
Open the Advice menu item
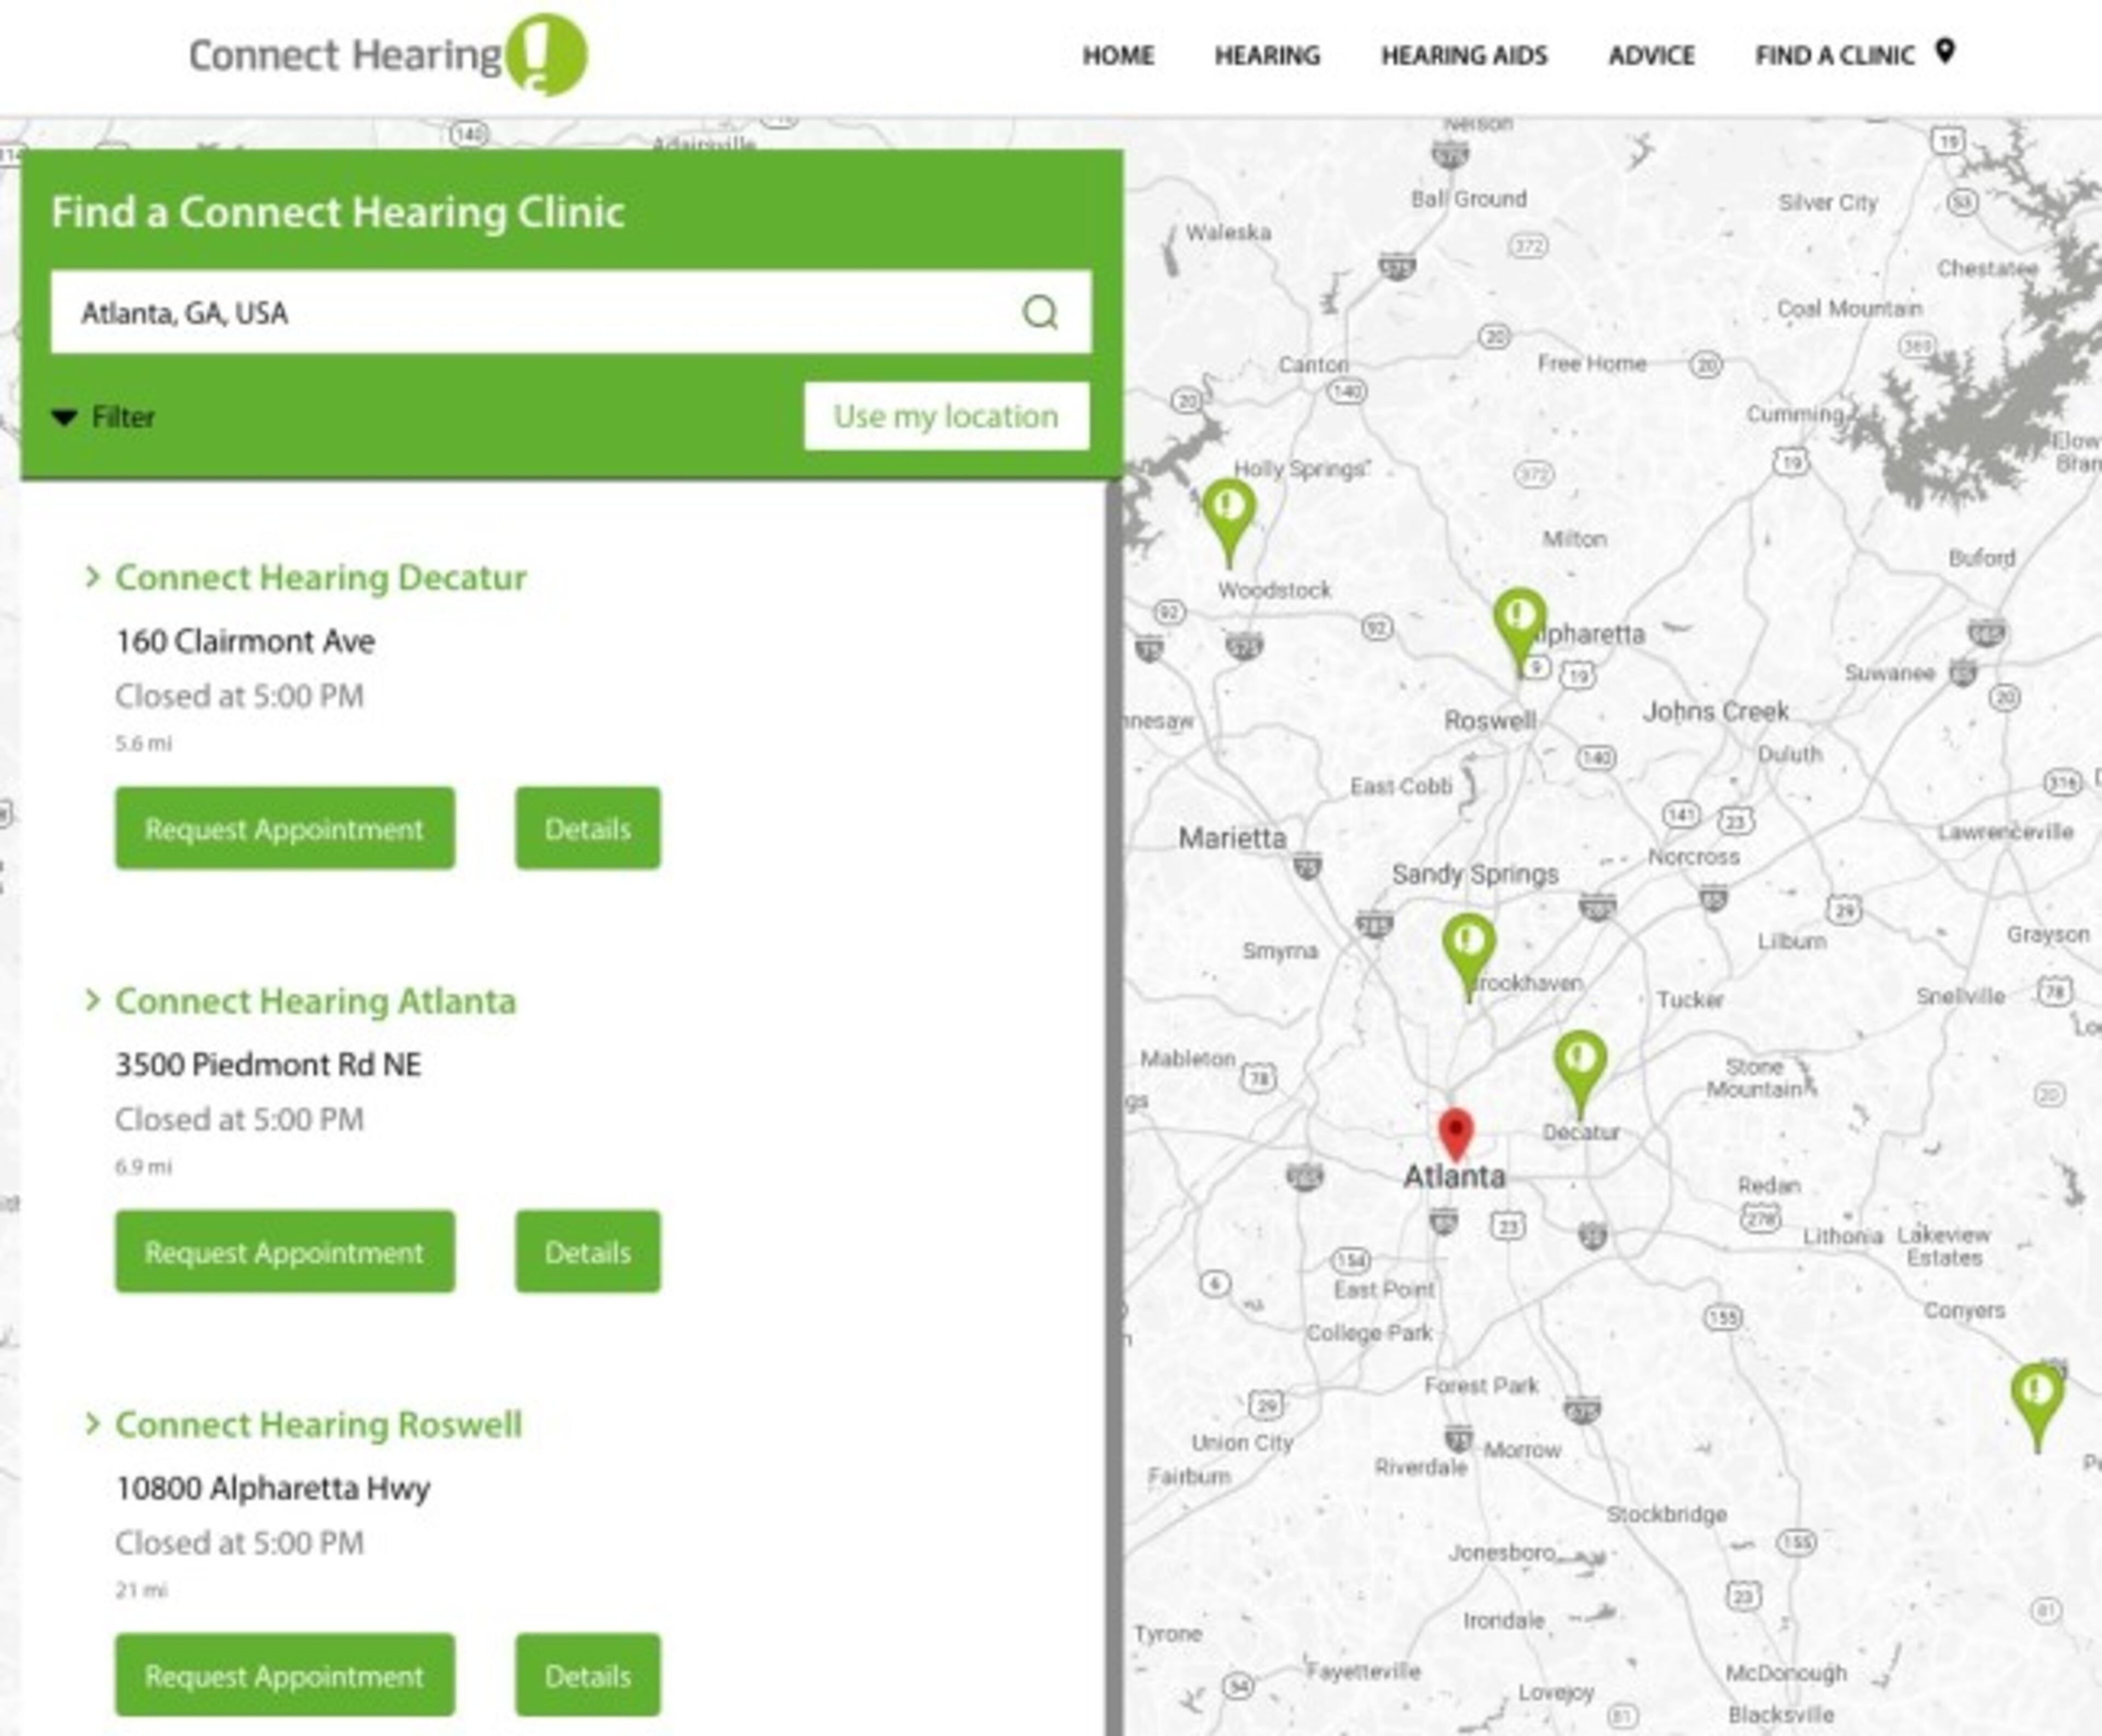click(x=1651, y=55)
